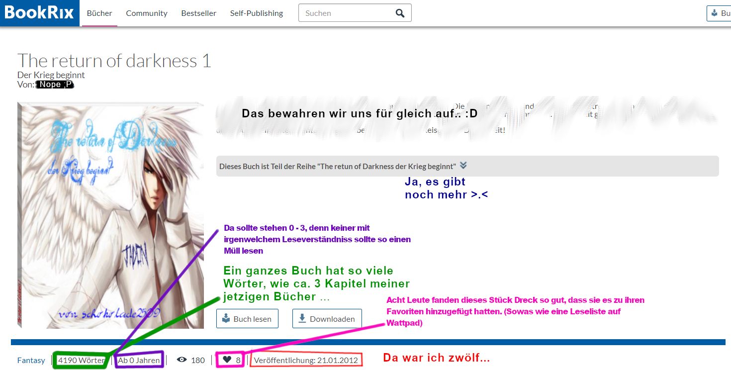Click the magnifying glass search icon
This screenshot has width=731, height=370.
400,13
